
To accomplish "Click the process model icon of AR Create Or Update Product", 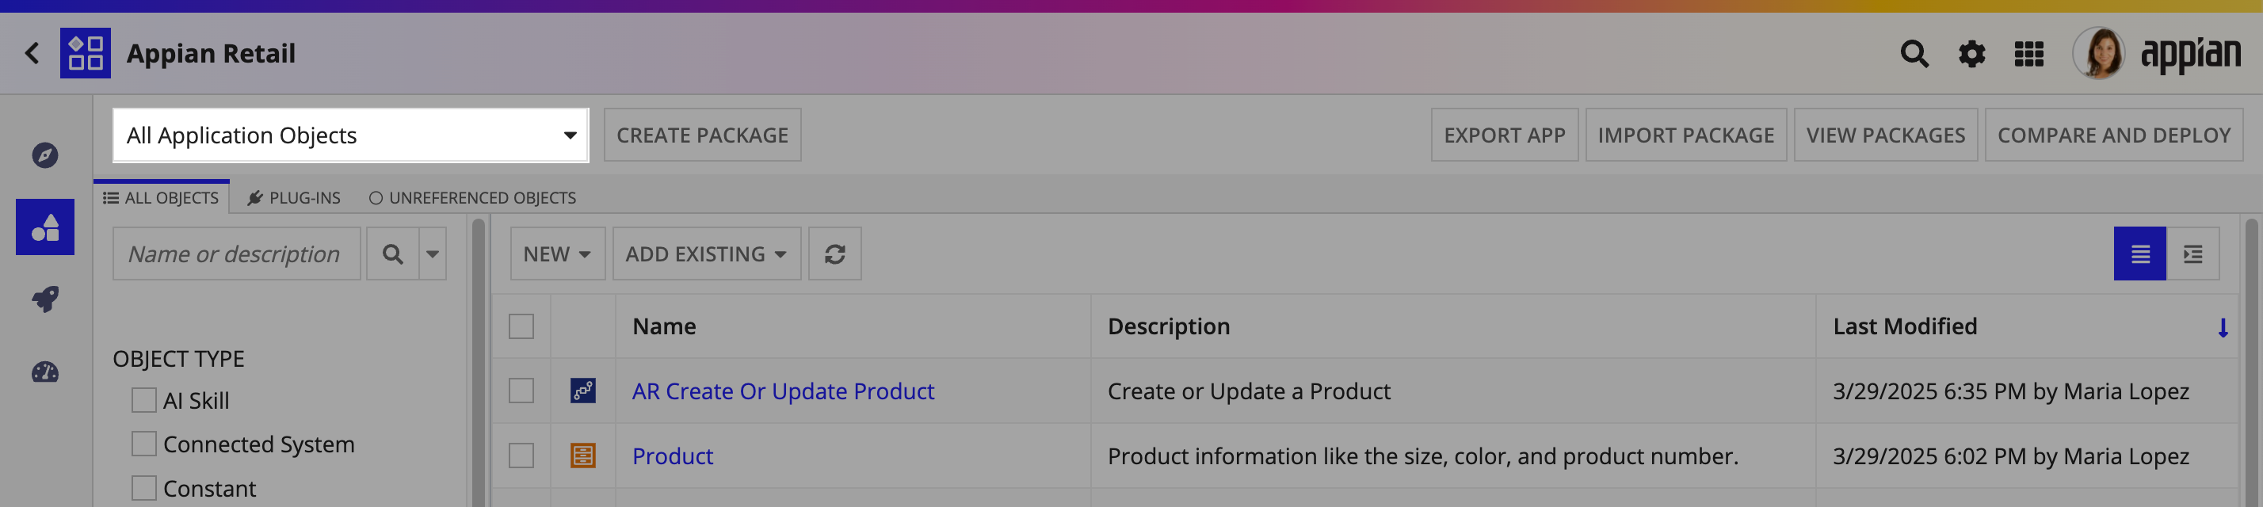I will pos(582,391).
